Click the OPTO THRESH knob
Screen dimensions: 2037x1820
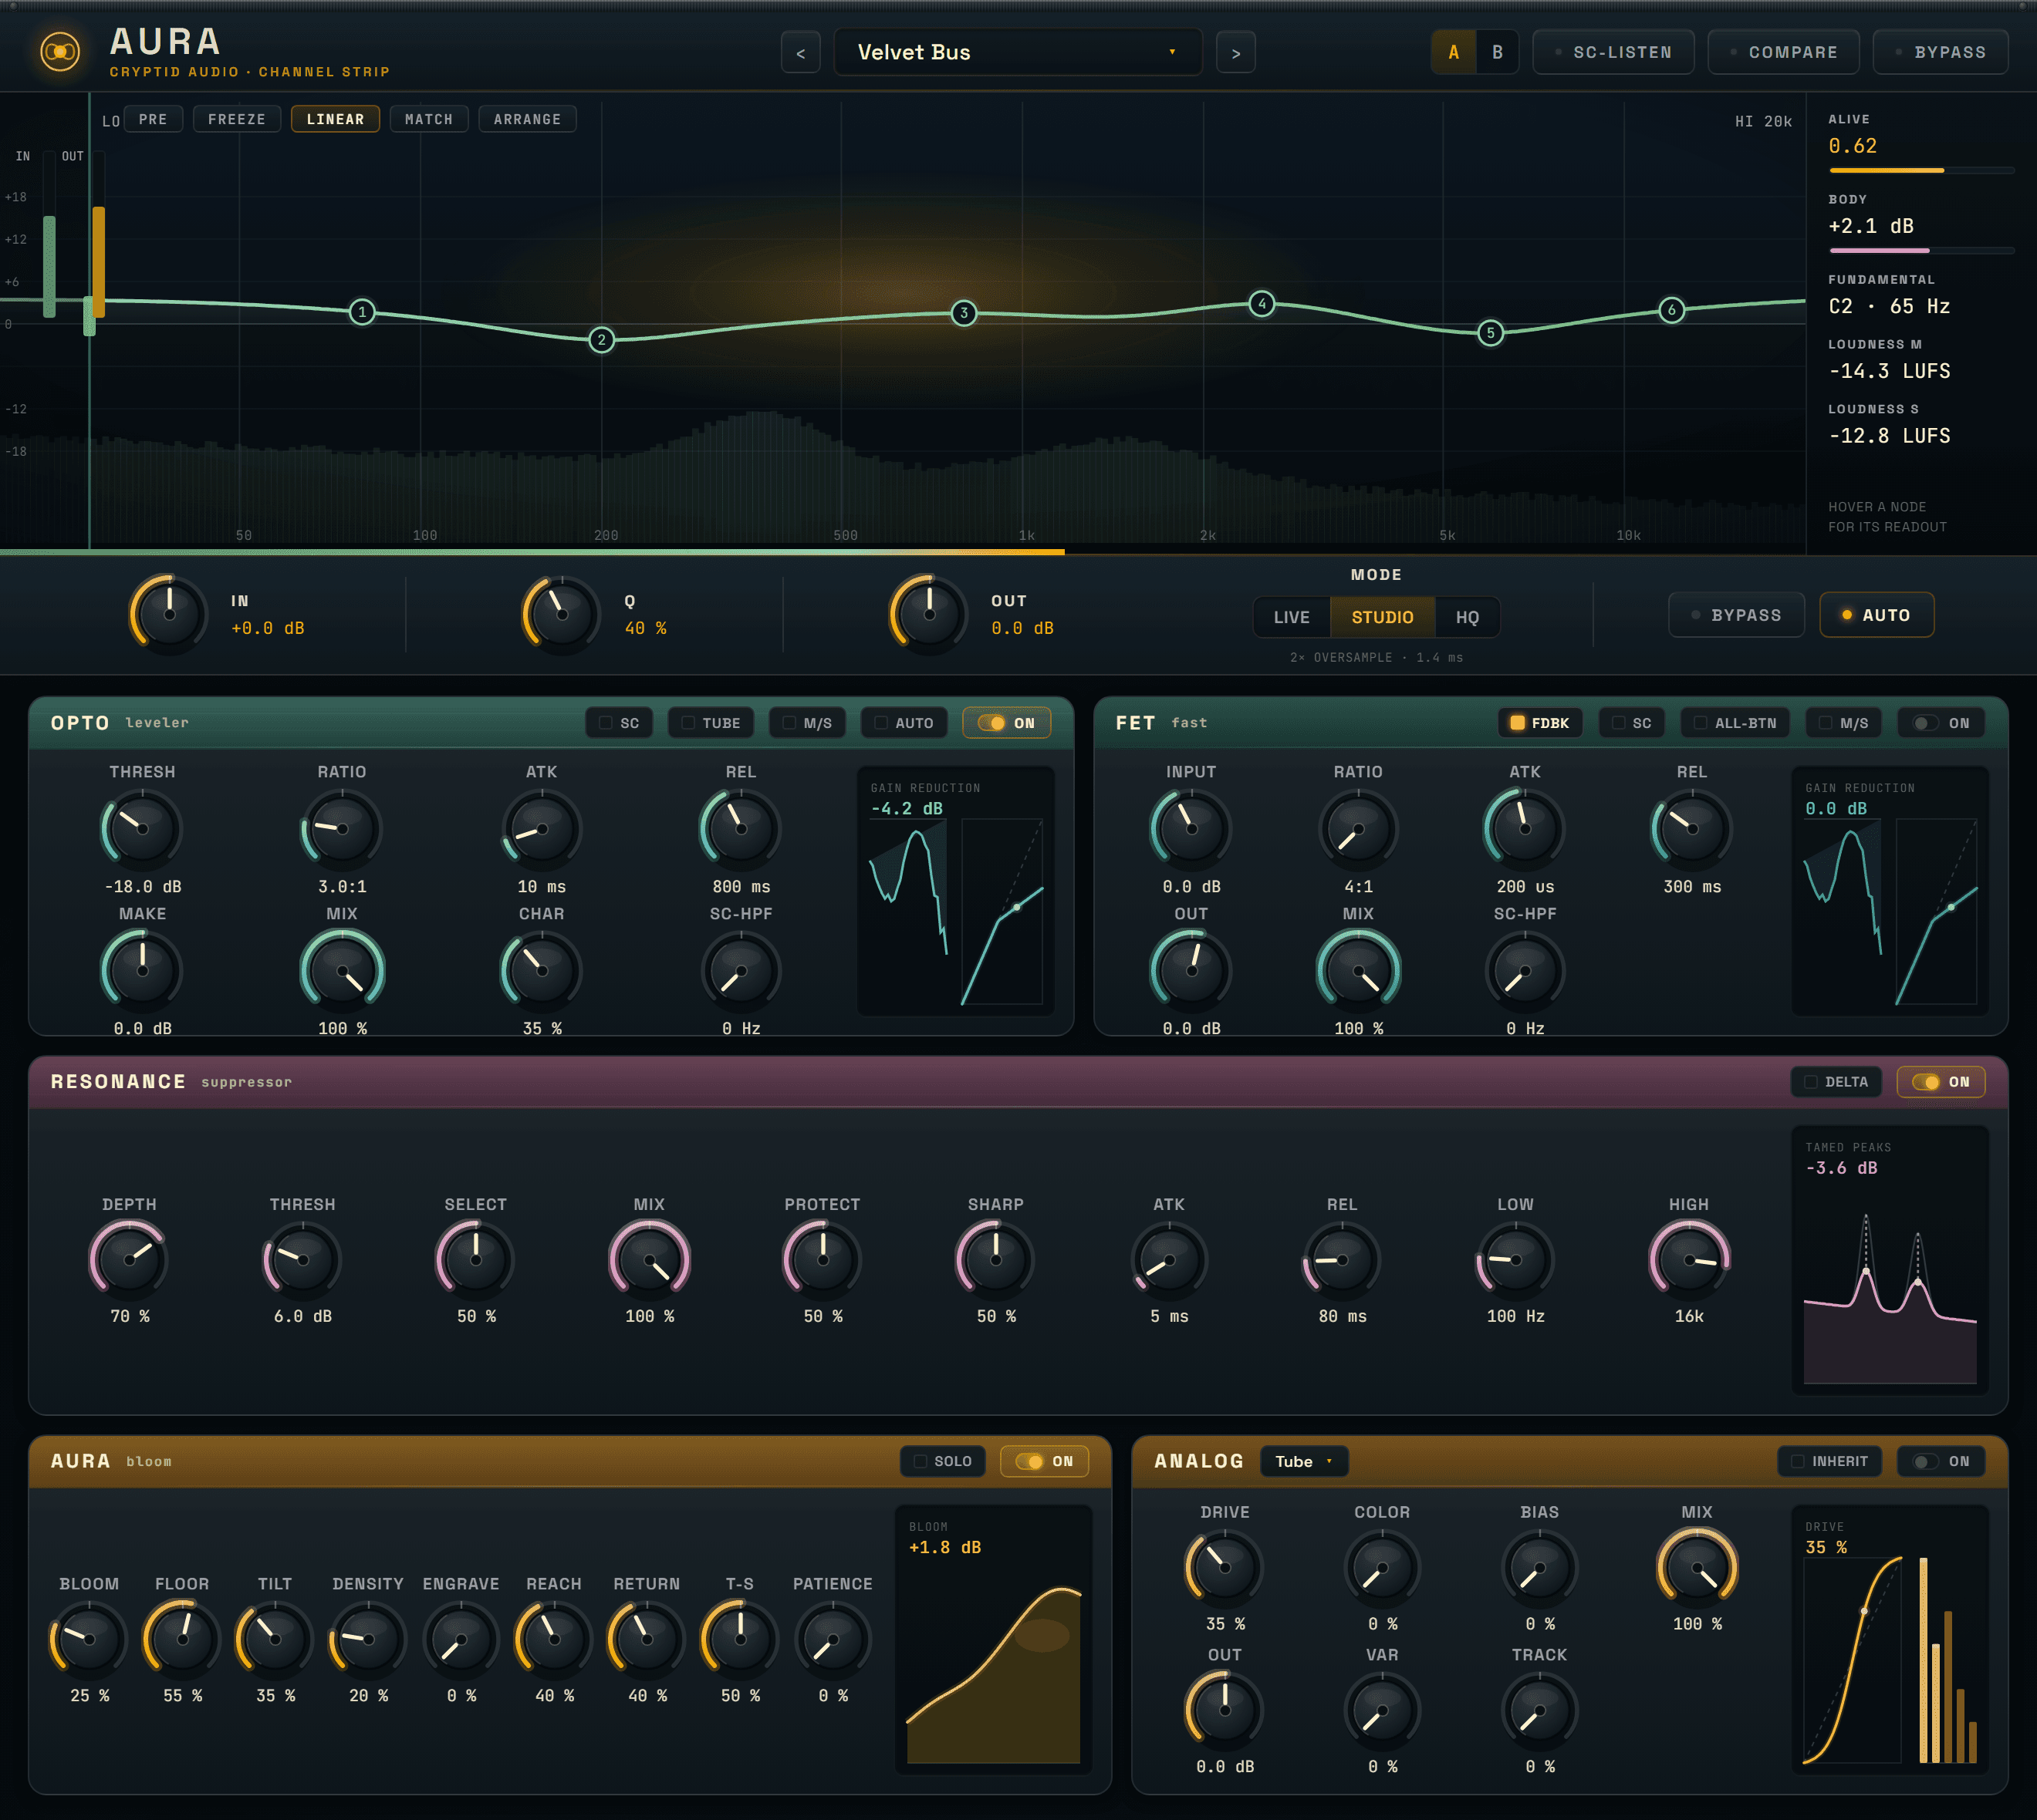pos(142,828)
